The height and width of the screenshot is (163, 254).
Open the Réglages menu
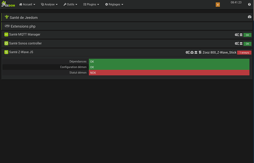[x=114, y=4]
